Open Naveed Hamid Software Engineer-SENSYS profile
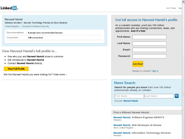This screenshot has width=185, height=139. [x=122, y=117]
